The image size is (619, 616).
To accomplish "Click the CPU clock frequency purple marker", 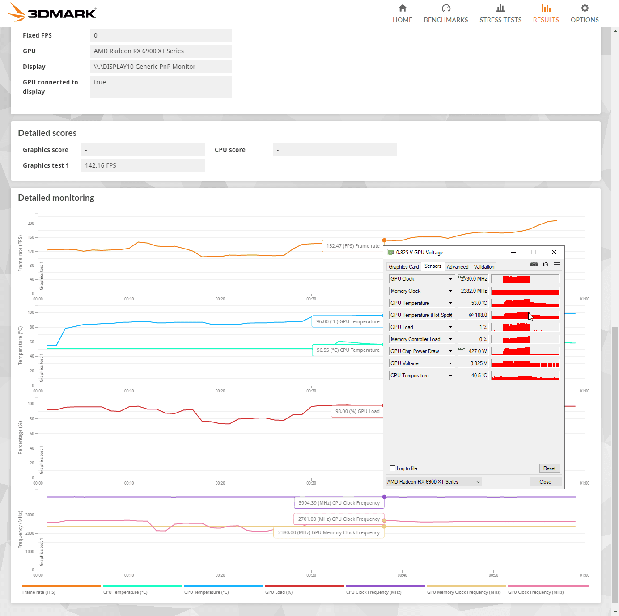I will coord(384,497).
